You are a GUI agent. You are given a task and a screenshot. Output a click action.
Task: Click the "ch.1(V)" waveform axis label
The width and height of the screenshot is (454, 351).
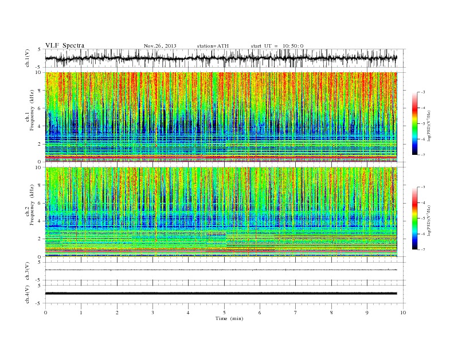click(x=28, y=58)
